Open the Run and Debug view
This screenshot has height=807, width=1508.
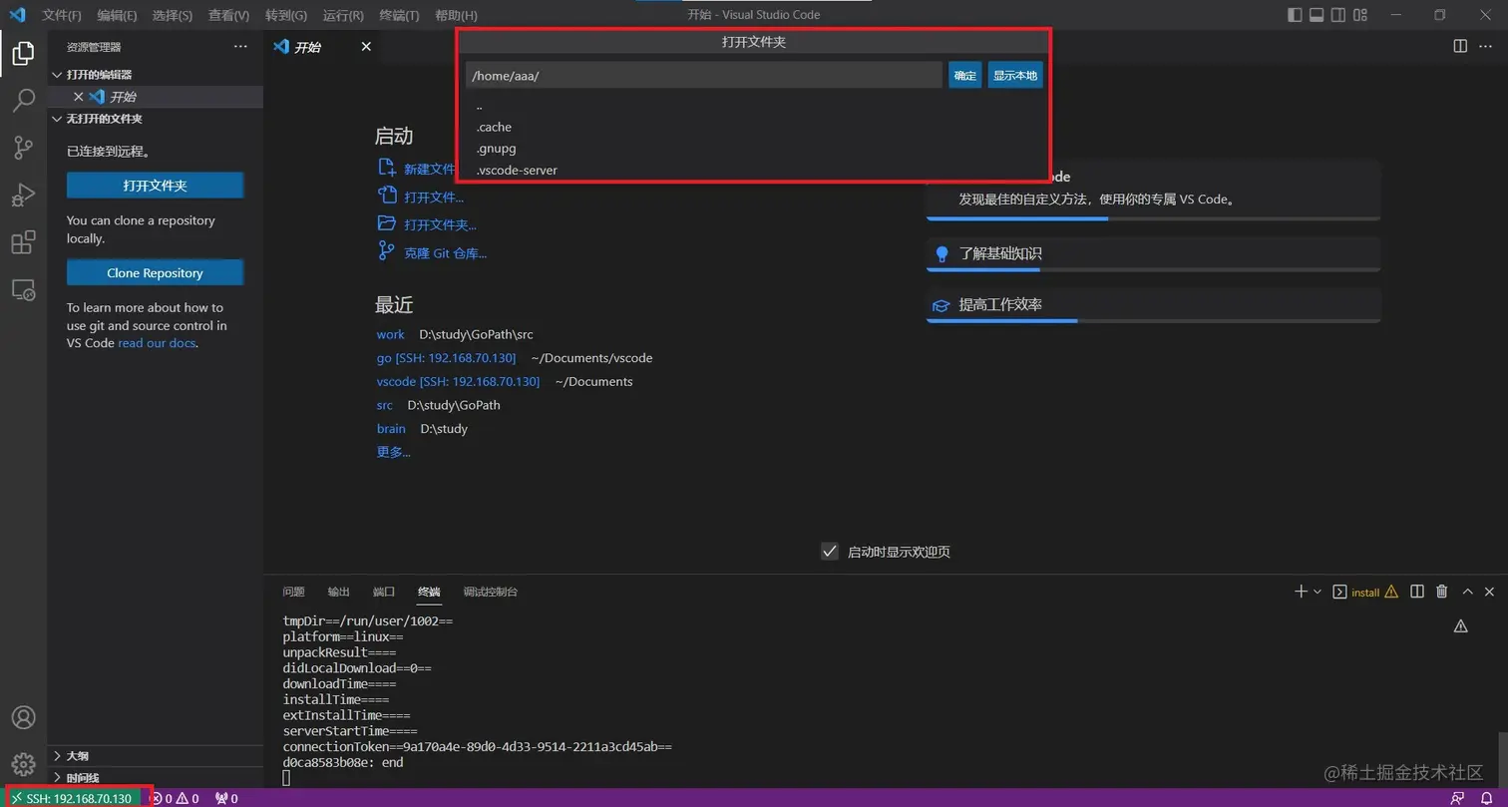click(x=23, y=195)
